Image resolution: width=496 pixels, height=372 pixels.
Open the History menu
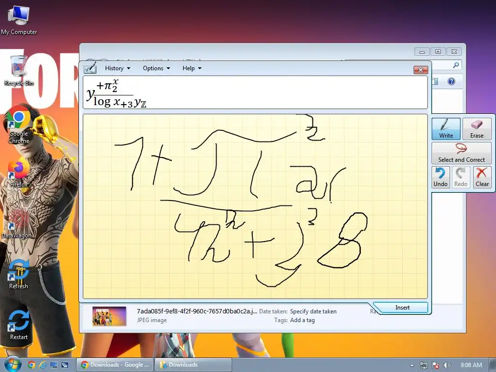pos(117,68)
